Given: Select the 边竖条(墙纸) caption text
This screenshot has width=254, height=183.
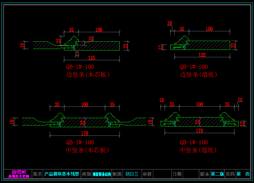Looking at the screenshot, I should pyautogui.click(x=199, y=75).
